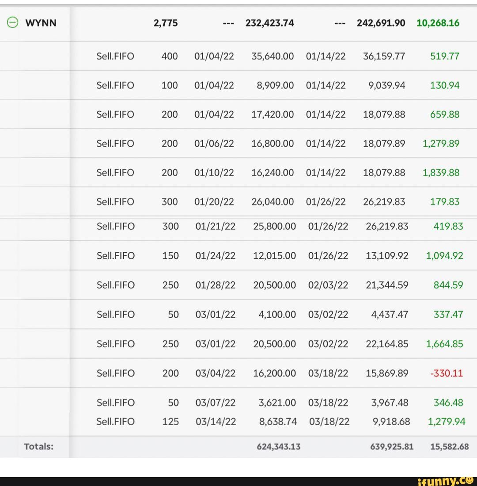477x486 pixels.
Task: Click the 01/06/22 purchase date
Action: coord(214,144)
